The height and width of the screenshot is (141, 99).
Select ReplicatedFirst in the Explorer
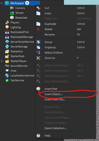pos(20,32)
